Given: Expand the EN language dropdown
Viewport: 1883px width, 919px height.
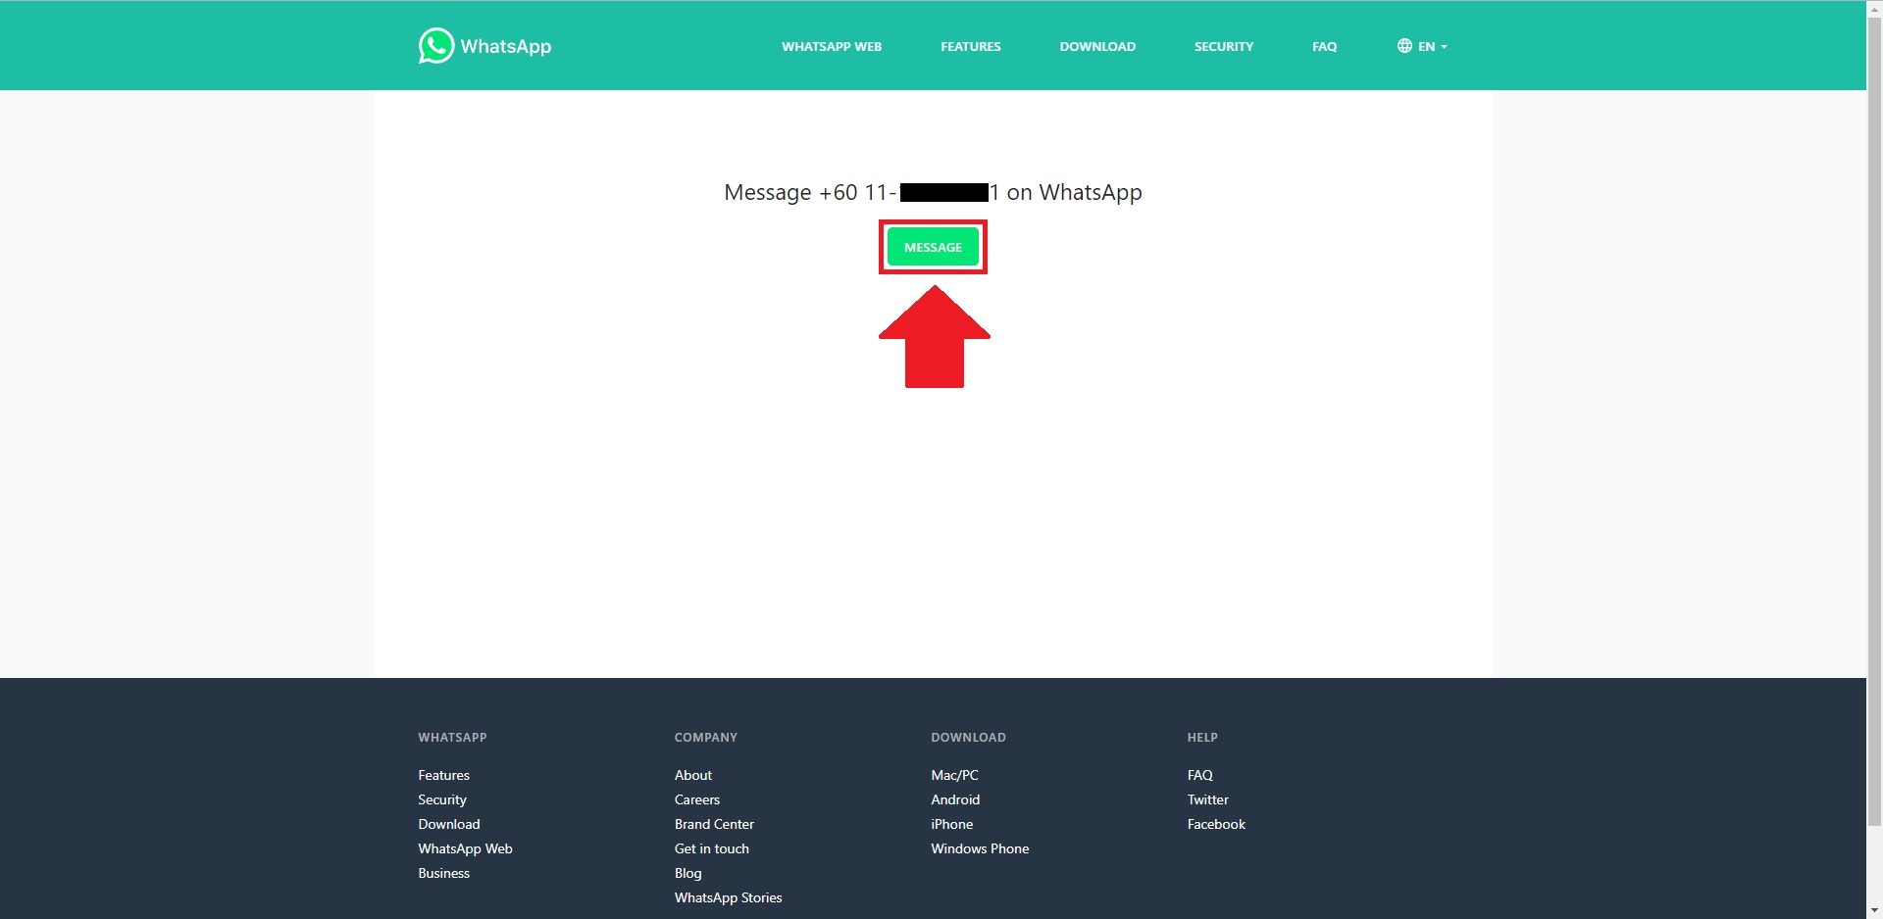Looking at the screenshot, I should coord(1422,46).
